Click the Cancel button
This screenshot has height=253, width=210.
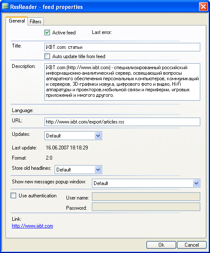192,245
